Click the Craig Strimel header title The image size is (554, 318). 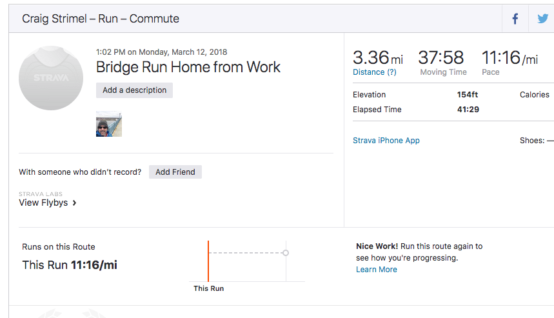tap(101, 19)
